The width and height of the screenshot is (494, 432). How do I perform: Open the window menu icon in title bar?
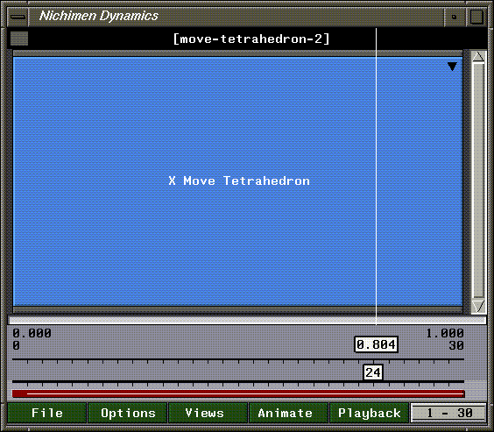[x=18, y=17]
